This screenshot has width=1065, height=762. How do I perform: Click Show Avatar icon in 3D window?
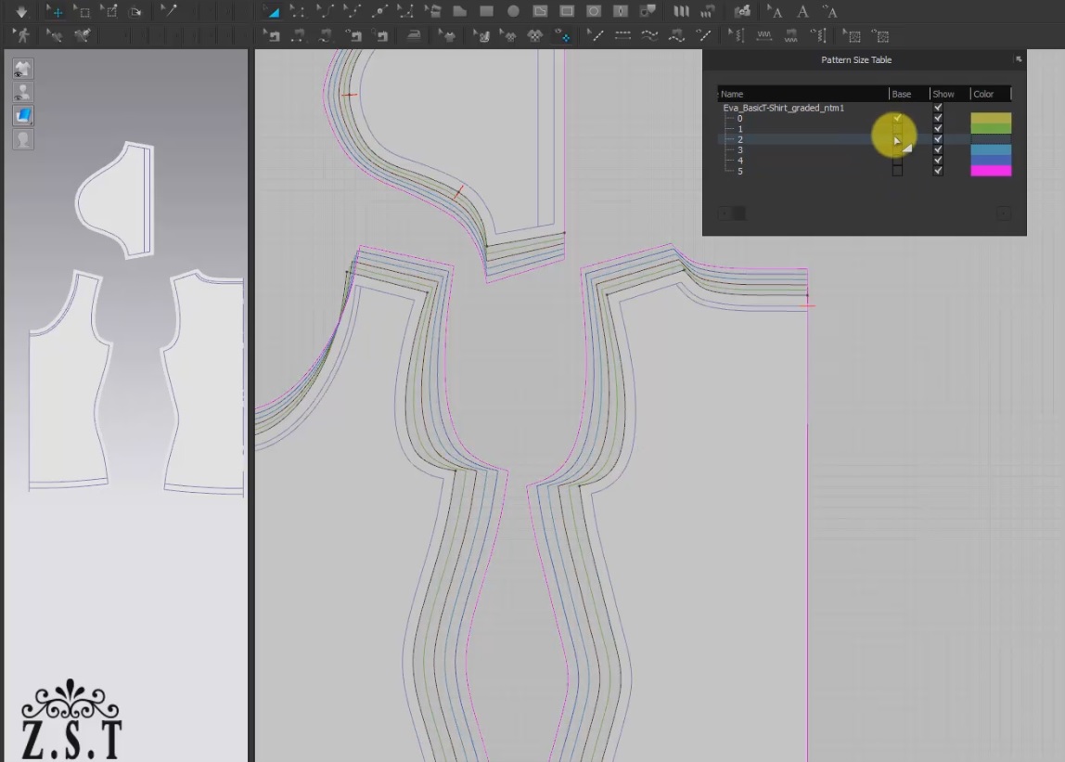click(x=23, y=92)
